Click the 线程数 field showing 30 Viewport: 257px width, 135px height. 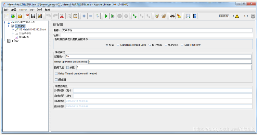pyautogui.click(x=158, y=56)
